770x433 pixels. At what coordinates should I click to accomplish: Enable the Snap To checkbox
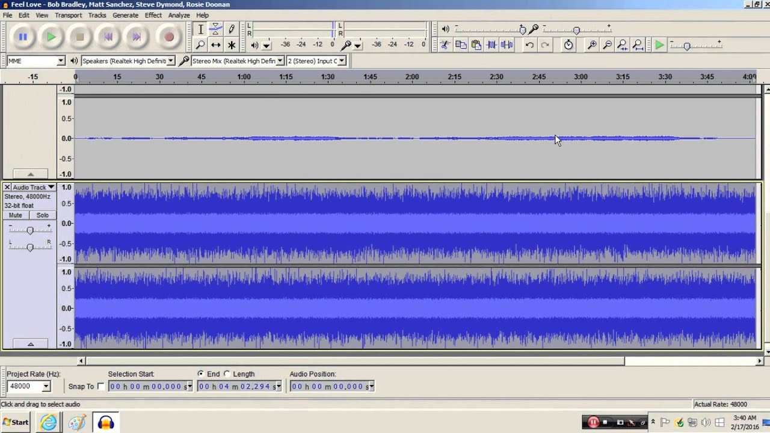click(101, 386)
